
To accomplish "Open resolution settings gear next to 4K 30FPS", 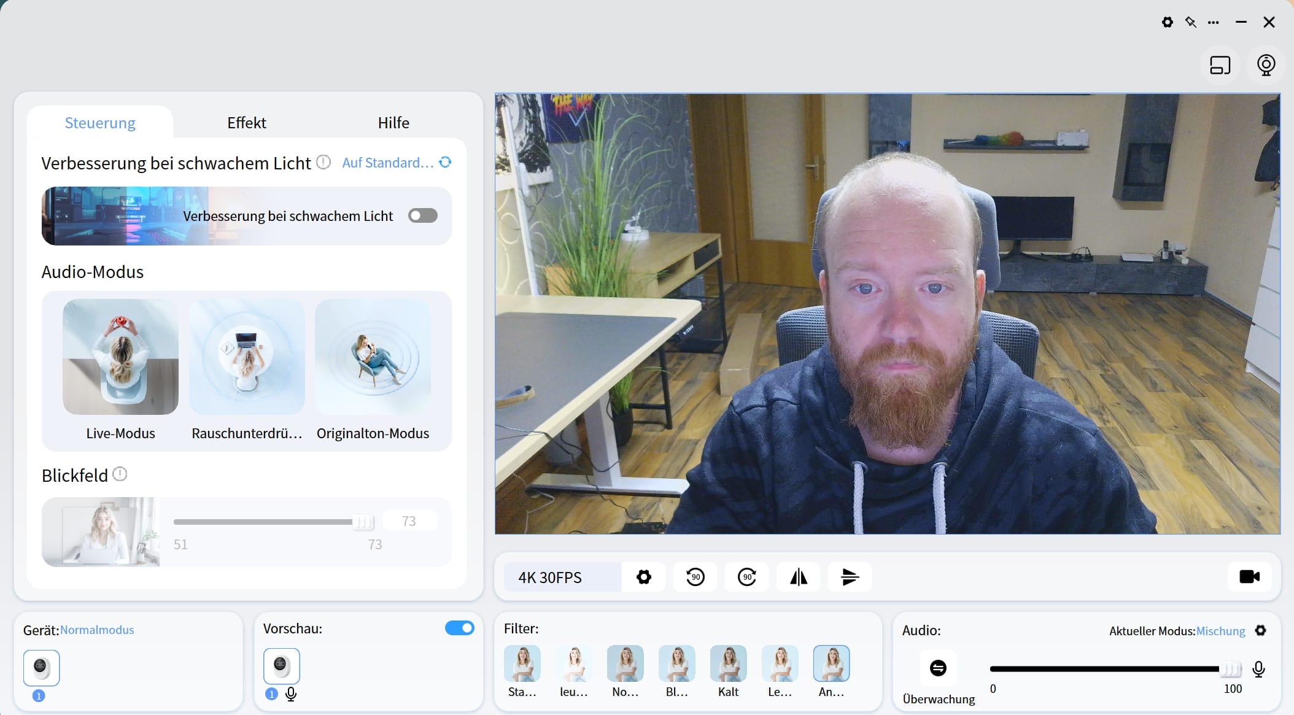I will point(643,577).
